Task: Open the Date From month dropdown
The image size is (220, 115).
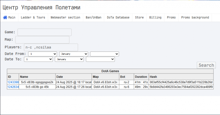Action: (x=74, y=54)
